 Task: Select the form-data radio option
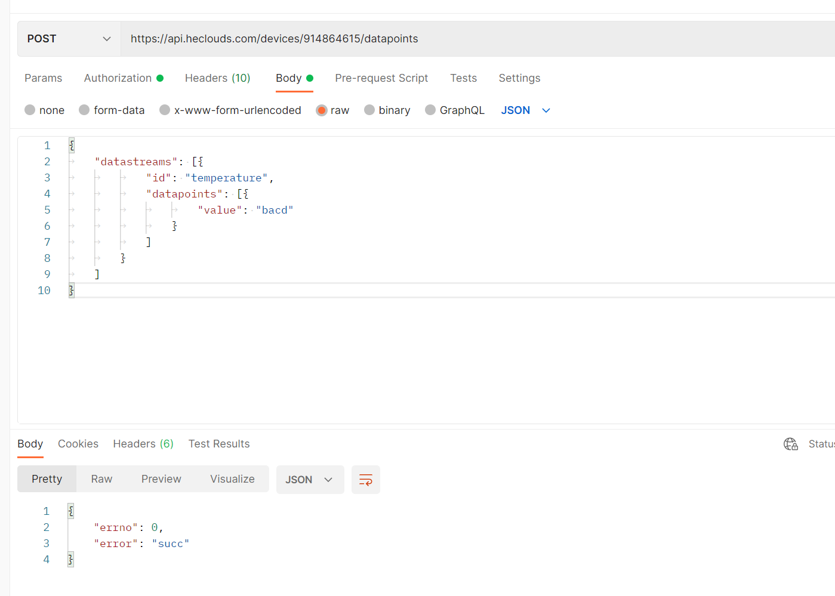pyautogui.click(x=84, y=110)
